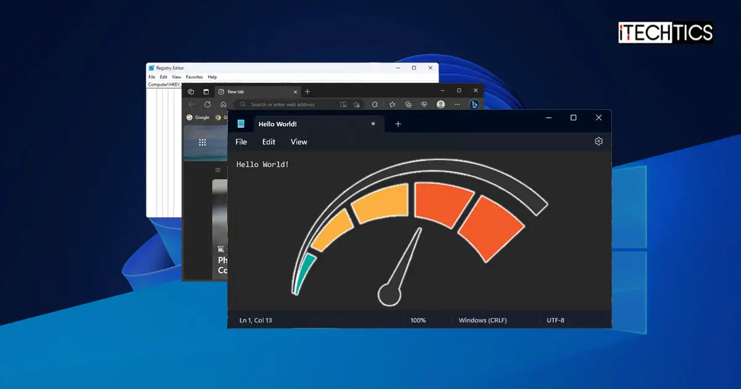Open the Google shortcut in the favorites bar

click(198, 117)
